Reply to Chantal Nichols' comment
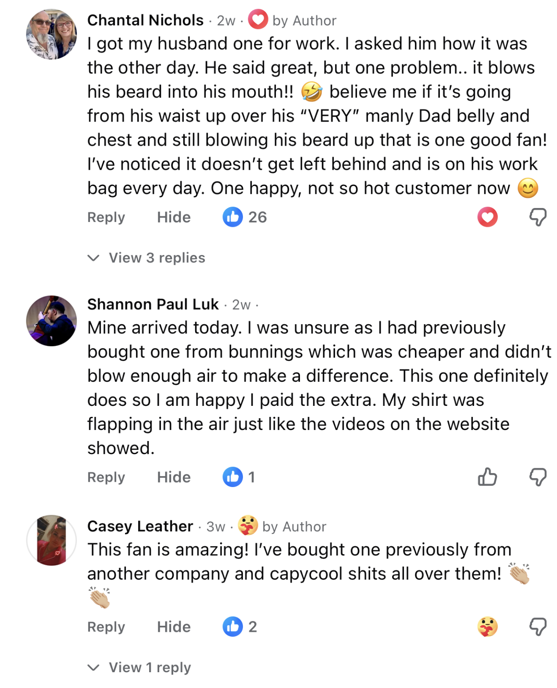The height and width of the screenshot is (688, 557). tap(106, 217)
